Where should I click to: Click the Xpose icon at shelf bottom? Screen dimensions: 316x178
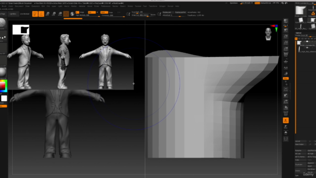[x=285, y=139]
